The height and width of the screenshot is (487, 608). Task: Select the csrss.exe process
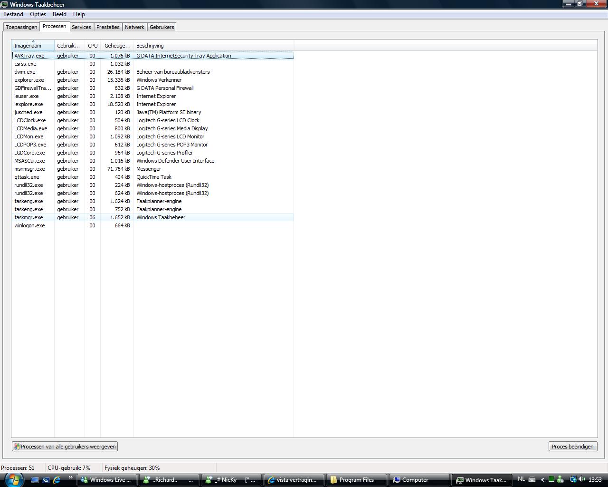[x=152, y=64]
